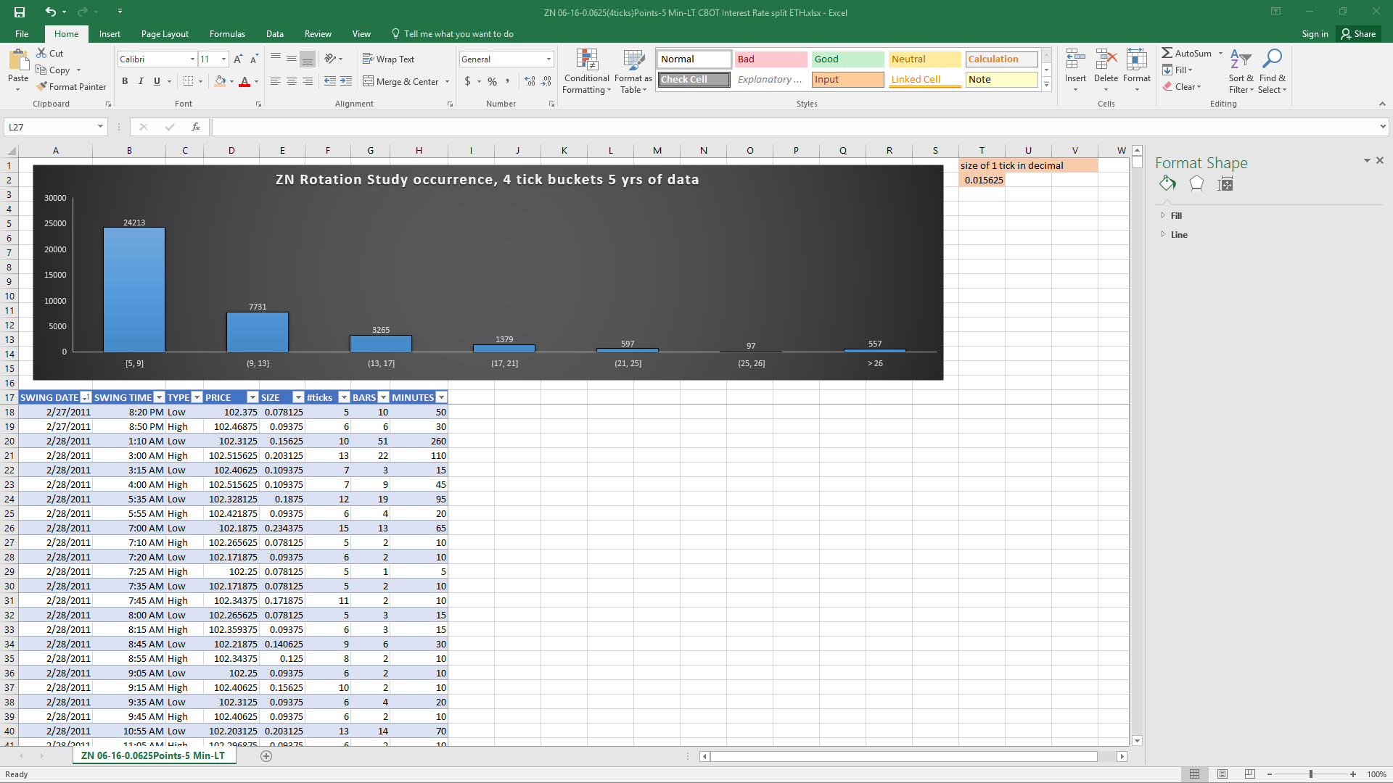
Task: Click the Undo arrow icon
Action: pyautogui.click(x=50, y=12)
